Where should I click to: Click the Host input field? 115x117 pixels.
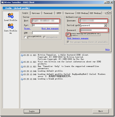46,21
